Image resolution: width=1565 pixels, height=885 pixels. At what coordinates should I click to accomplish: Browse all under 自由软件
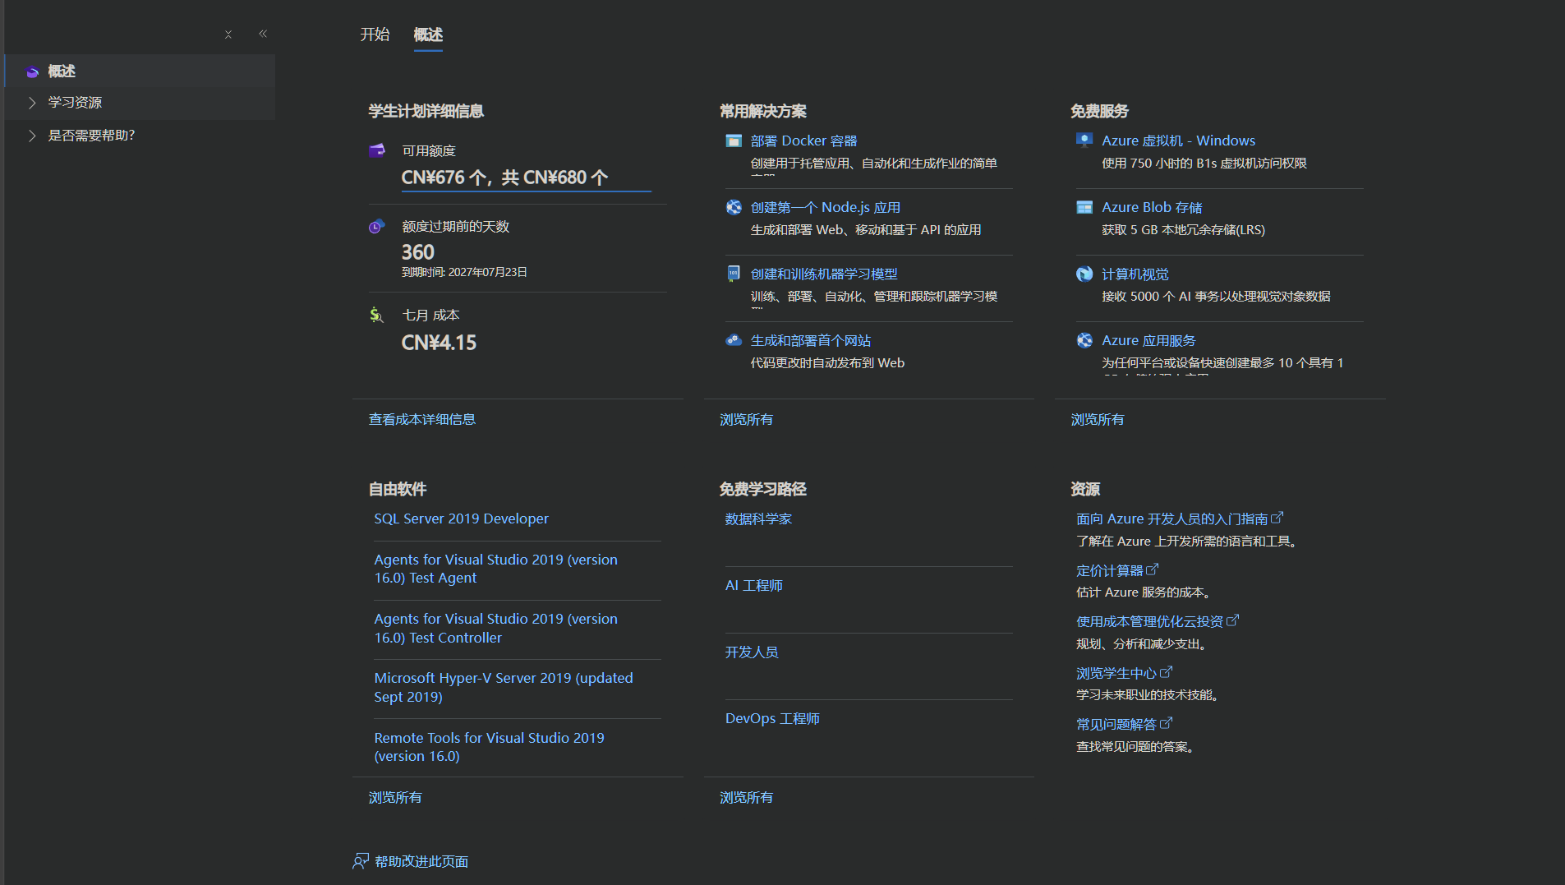[x=395, y=797]
